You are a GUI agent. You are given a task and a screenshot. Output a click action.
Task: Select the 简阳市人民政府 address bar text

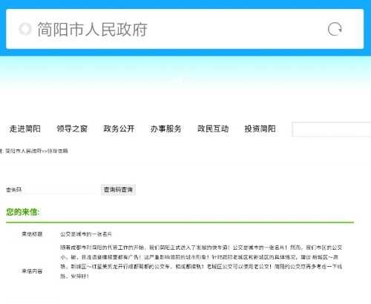[x=92, y=30]
